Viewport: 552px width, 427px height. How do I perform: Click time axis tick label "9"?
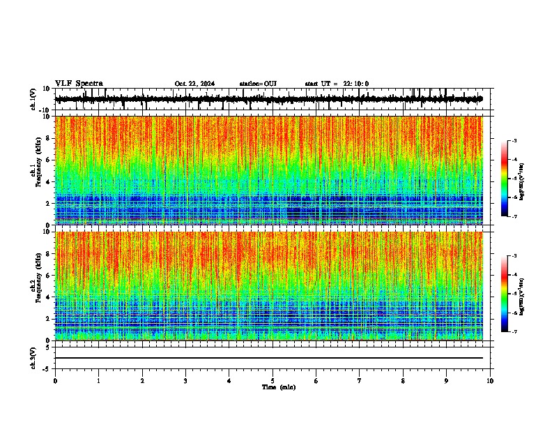point(447,381)
